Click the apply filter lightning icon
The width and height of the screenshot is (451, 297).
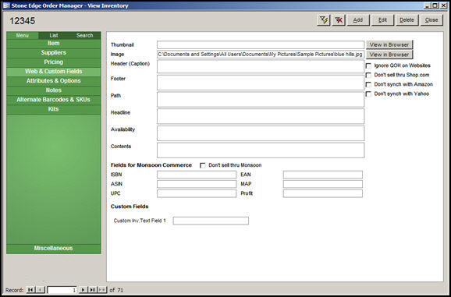coord(324,20)
